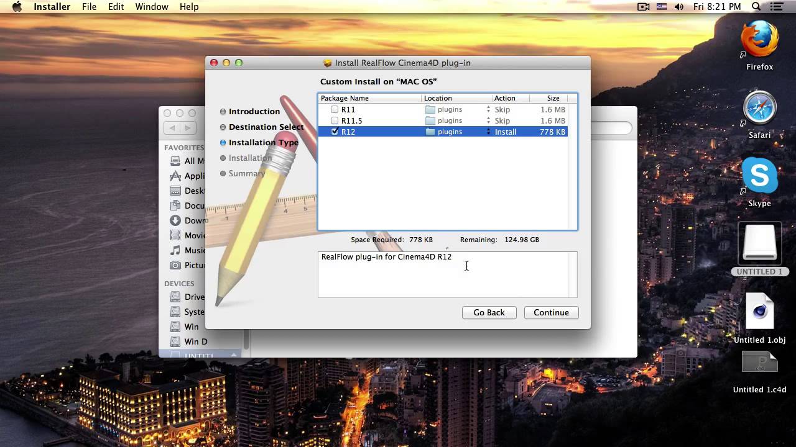Click the Destination Select step
Image resolution: width=796 pixels, height=447 pixels.
point(266,127)
